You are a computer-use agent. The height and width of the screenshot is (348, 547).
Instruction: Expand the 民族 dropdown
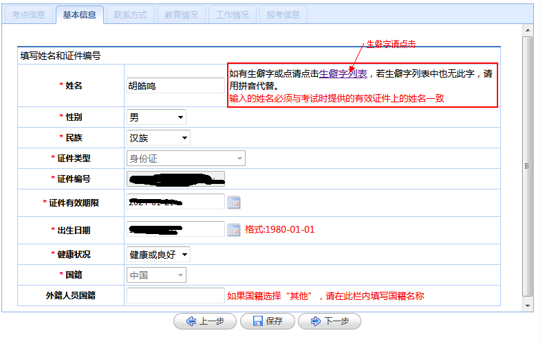click(159, 138)
